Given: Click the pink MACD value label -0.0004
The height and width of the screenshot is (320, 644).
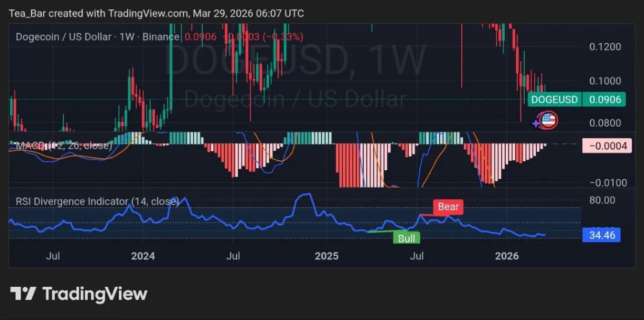Looking at the screenshot, I should tap(607, 146).
